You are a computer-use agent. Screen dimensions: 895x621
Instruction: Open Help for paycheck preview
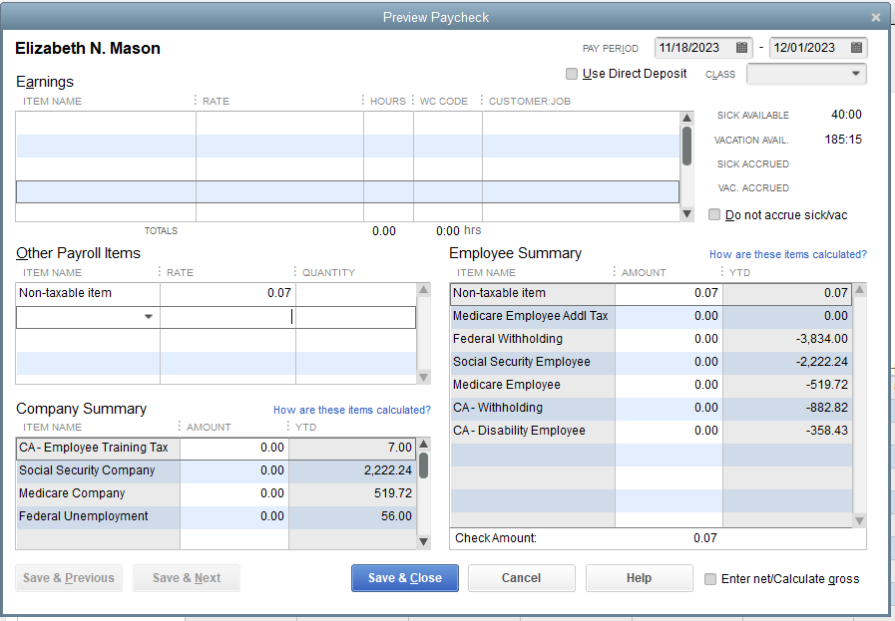[x=639, y=578]
